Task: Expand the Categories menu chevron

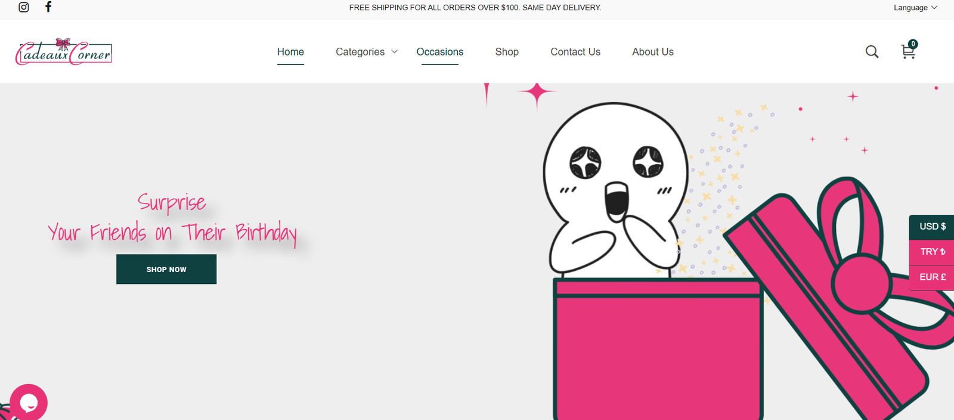Action: (394, 52)
